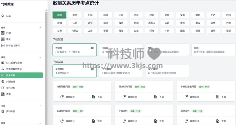
Task: Click the sidebar vertical scrollbar
Action: 46,68
